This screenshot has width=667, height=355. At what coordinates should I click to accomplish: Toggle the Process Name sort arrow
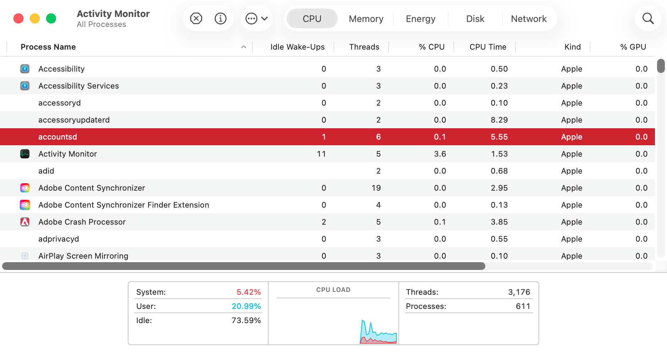pos(244,47)
